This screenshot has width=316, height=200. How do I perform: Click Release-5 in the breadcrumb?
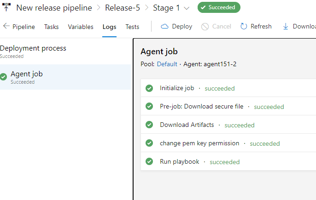(x=123, y=8)
